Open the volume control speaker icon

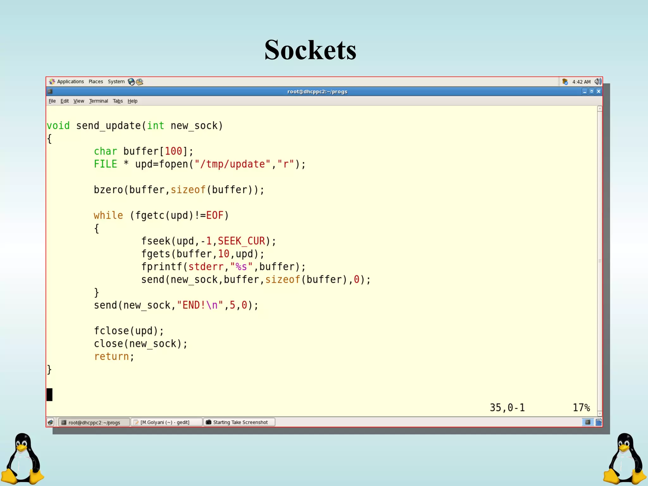tap(598, 82)
